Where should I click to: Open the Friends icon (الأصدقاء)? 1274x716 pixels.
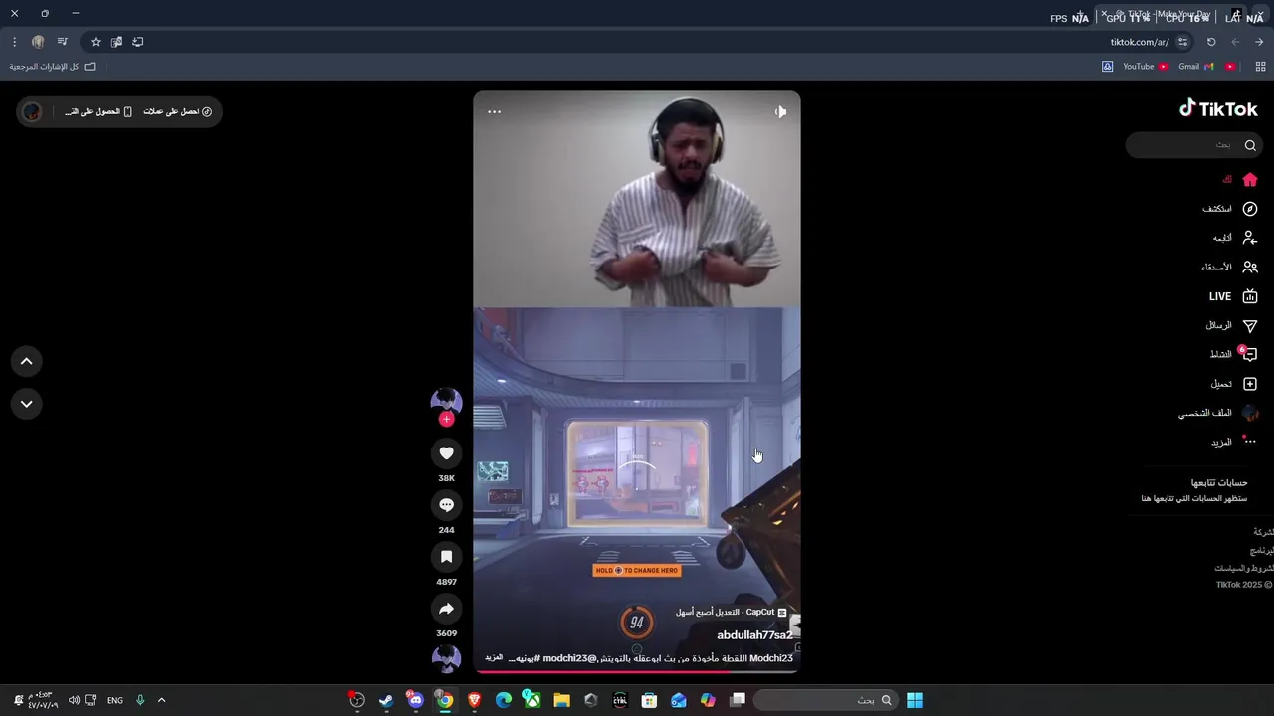(x=1250, y=267)
